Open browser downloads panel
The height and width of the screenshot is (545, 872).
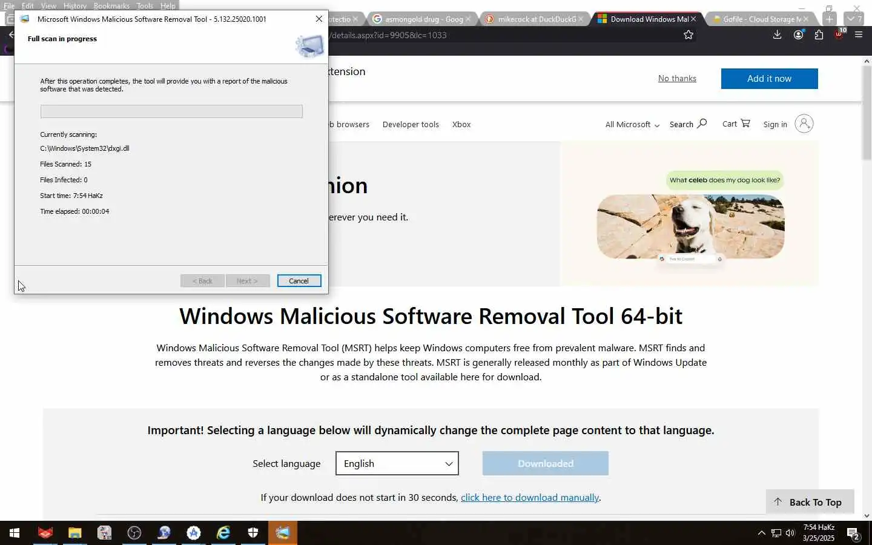point(777,35)
